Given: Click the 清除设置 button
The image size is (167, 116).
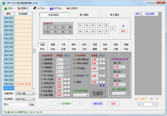Looking at the screenshot, I should click(x=98, y=104).
